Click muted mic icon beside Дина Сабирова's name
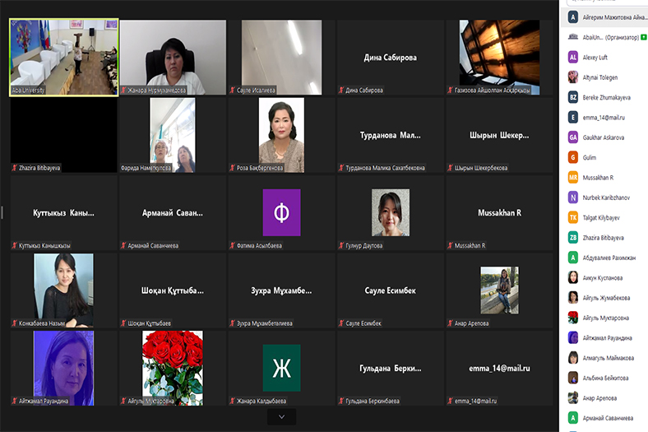Screen dimensions: 648x432 click(x=341, y=90)
